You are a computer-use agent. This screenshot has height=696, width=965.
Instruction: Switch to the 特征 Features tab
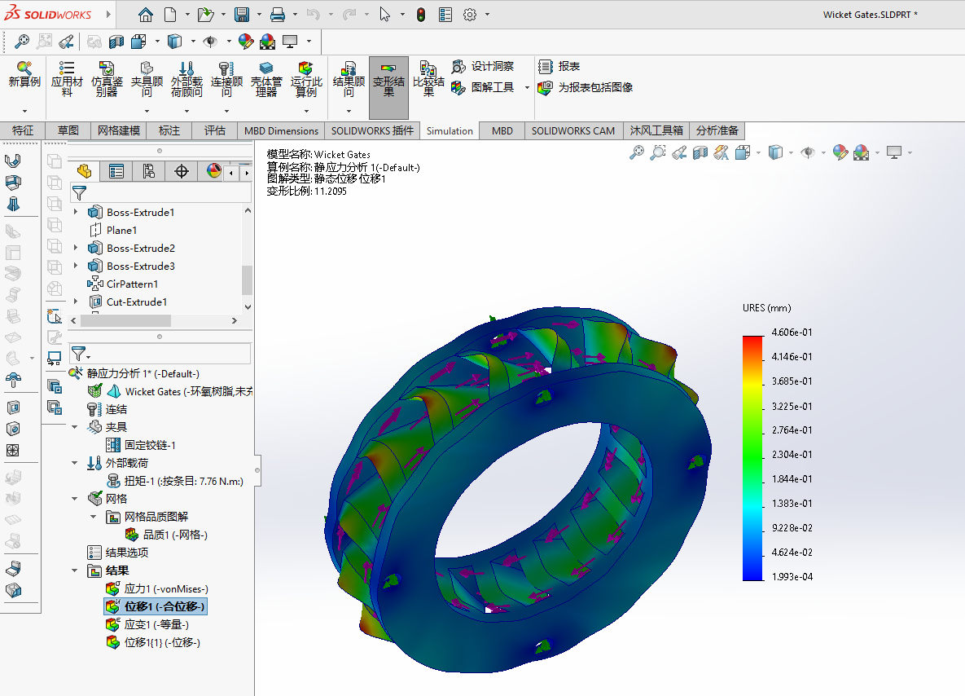click(23, 130)
